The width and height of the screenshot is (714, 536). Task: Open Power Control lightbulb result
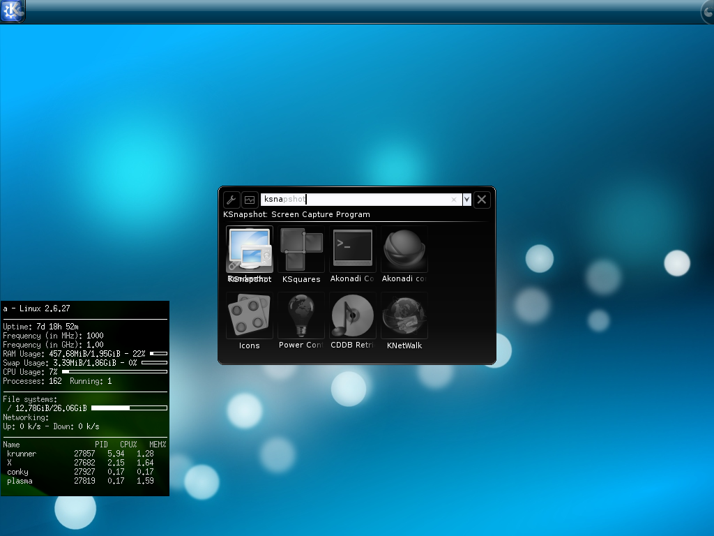pyautogui.click(x=301, y=321)
